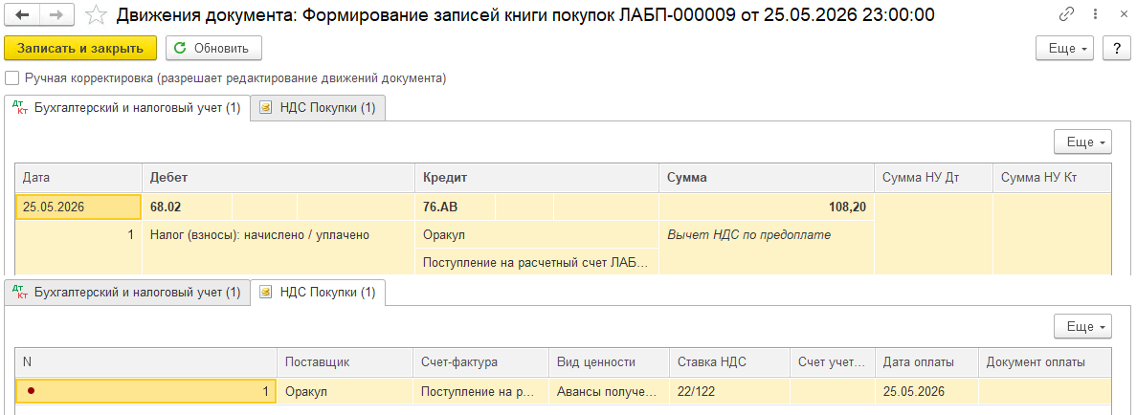Switch to upper НДС Покупки (1) tab
Viewport: 1137px width, 415px height.
(318, 108)
